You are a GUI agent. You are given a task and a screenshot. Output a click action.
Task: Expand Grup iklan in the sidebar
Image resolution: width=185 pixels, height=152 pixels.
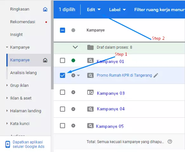(7, 85)
